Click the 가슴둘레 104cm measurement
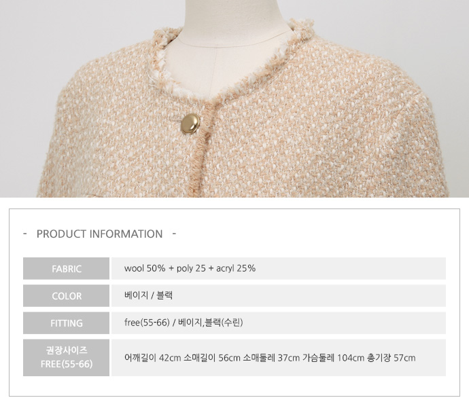The image size is (469, 400). tap(333, 357)
